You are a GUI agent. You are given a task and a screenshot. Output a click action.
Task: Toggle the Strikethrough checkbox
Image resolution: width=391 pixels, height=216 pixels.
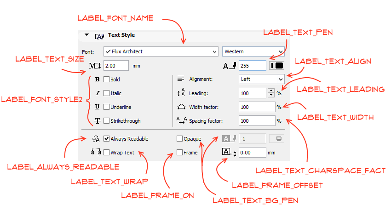pos(106,121)
